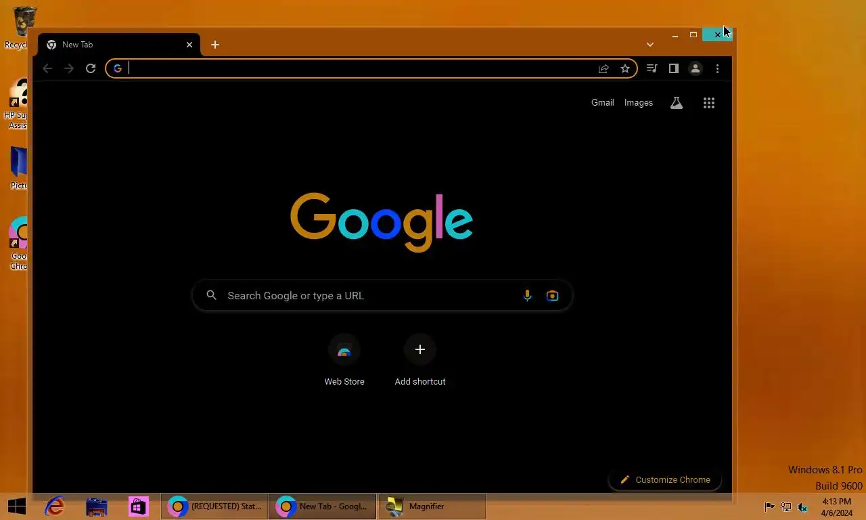Switch to the (REQUESTED) Stat... taskbar window

(x=214, y=506)
